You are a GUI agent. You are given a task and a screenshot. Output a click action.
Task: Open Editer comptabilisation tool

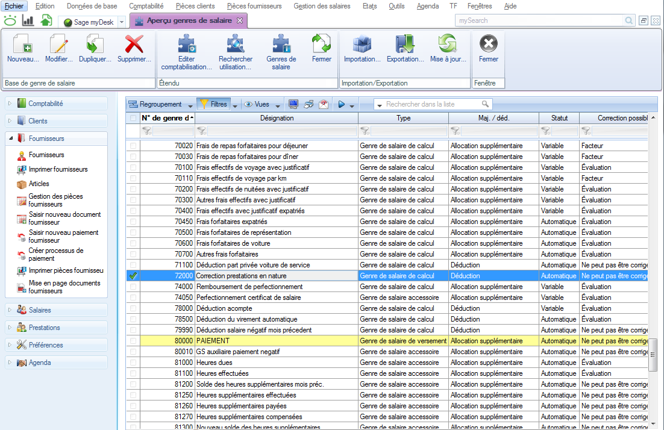pyautogui.click(x=186, y=46)
